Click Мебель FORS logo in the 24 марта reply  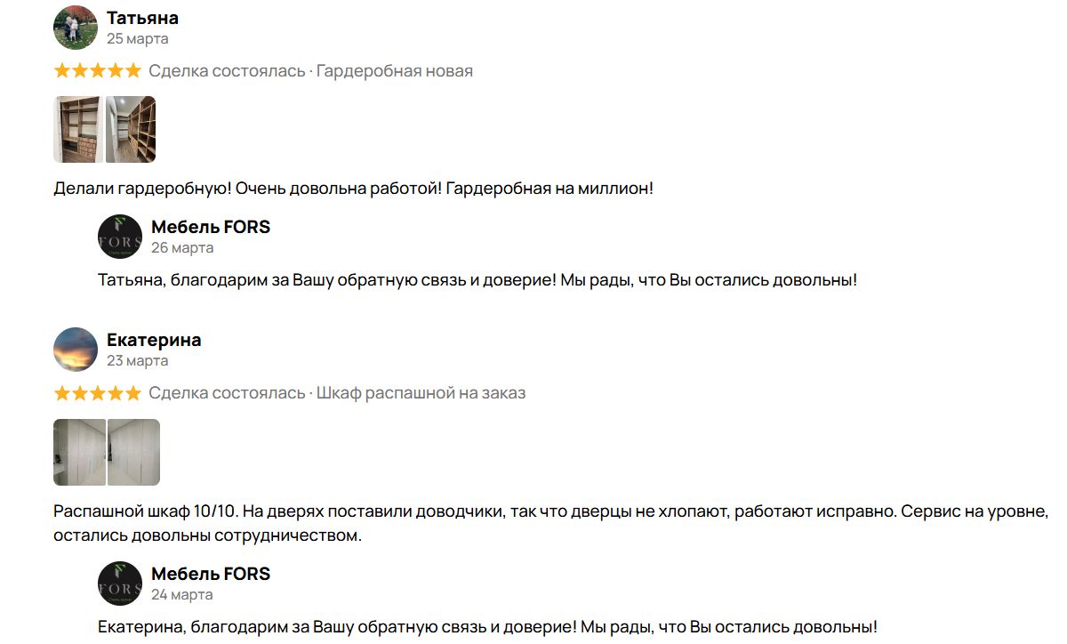[x=120, y=584]
